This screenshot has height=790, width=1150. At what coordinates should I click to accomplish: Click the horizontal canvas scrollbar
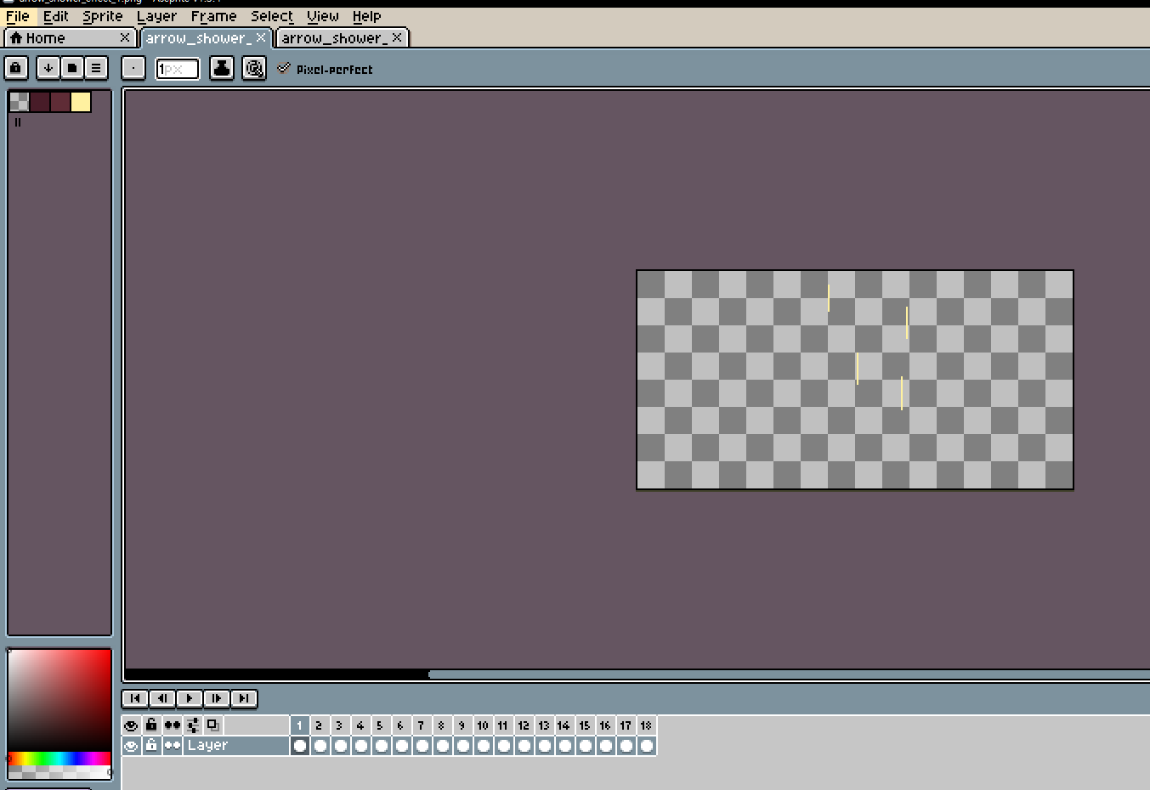(789, 674)
